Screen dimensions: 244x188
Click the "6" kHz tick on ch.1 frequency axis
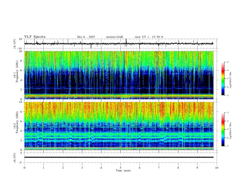click(x=22, y=70)
